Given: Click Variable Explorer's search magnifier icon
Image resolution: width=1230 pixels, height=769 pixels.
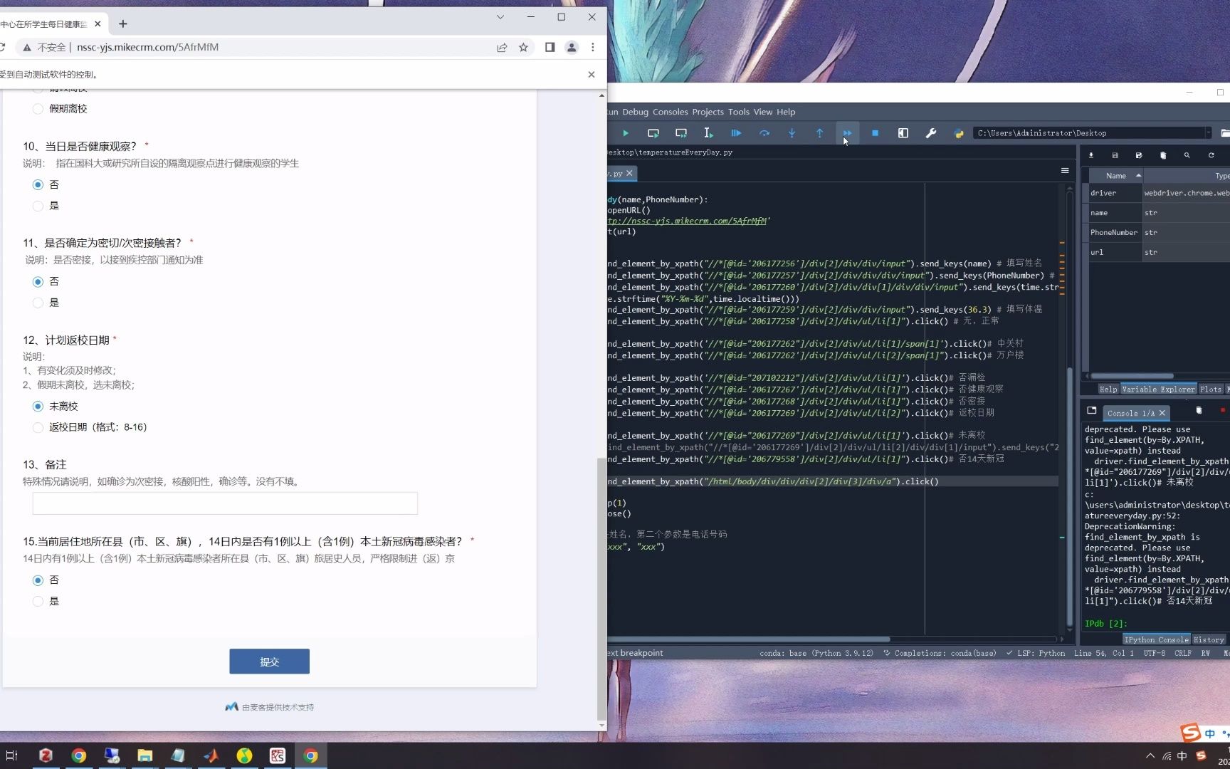Looking at the screenshot, I should coord(1187,155).
